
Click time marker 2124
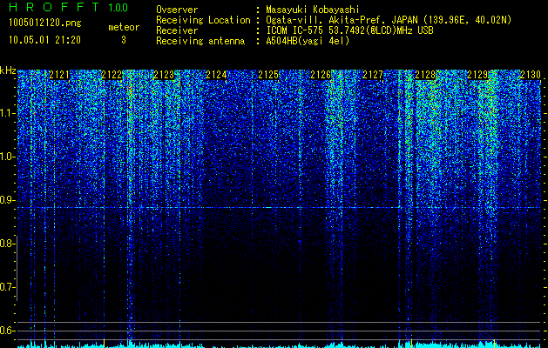(x=216, y=75)
